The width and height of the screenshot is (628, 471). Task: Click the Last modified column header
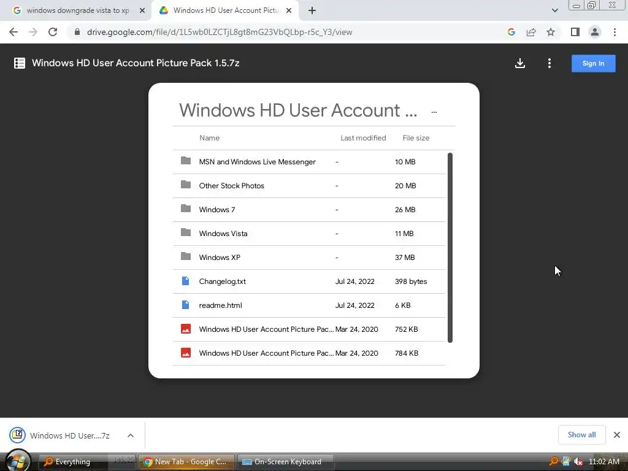(x=363, y=138)
